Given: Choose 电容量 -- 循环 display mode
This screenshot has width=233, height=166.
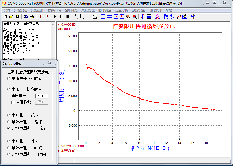Looking at the screenshot, I should point(9,115).
